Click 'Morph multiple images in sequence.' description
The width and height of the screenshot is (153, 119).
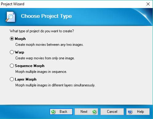(x=41, y=72)
